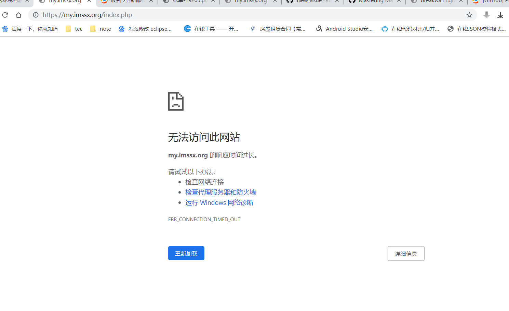The image size is (509, 311).
Task: Click the 重新加载 button
Action: click(186, 253)
